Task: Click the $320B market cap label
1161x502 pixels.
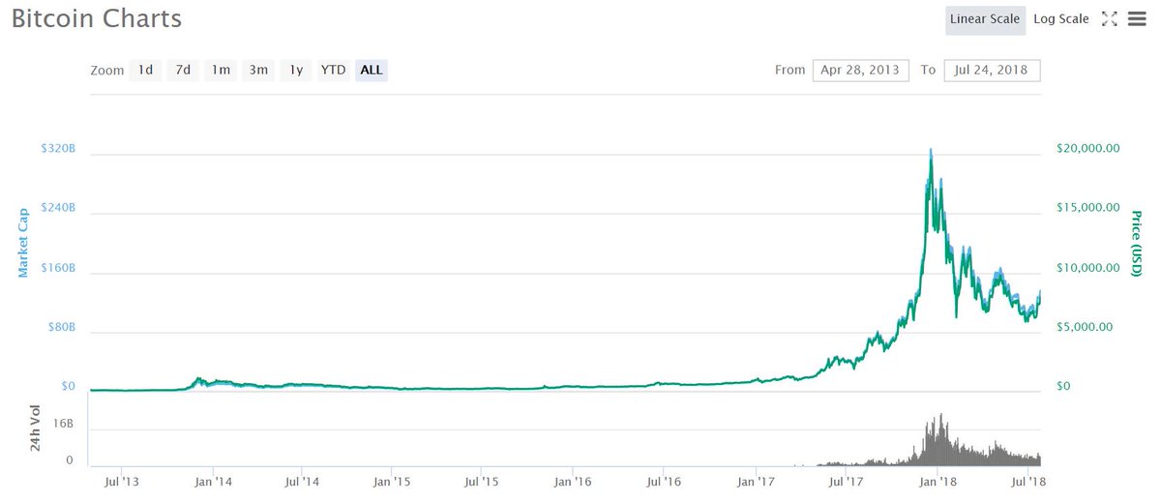Action: coord(58,149)
